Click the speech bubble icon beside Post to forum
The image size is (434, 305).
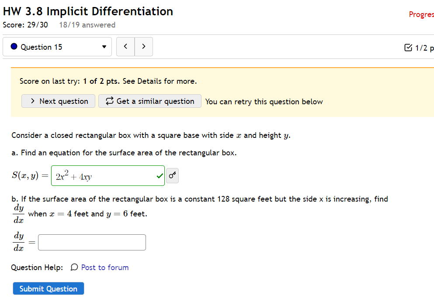74,267
